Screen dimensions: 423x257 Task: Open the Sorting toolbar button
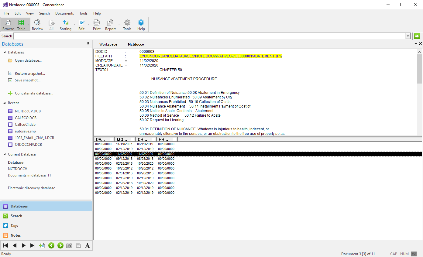pos(65,25)
